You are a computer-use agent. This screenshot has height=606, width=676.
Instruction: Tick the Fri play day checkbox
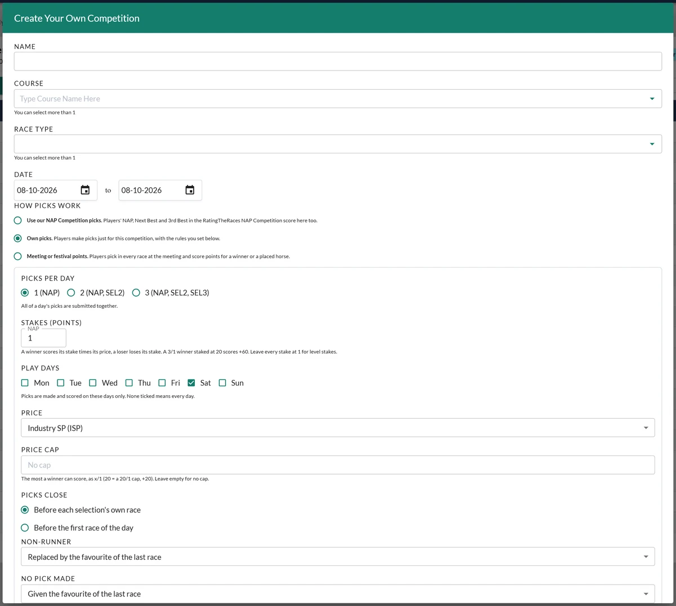coord(162,383)
